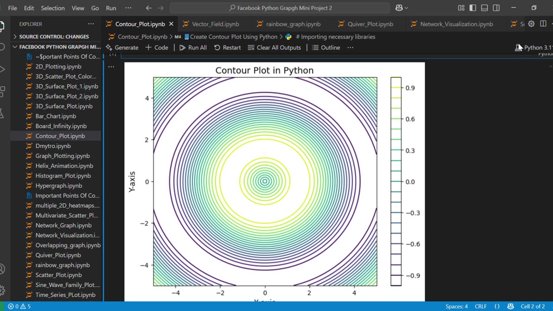Open Histogram_Plot.ipynb in the Explorer
The width and height of the screenshot is (553, 311).
point(63,176)
